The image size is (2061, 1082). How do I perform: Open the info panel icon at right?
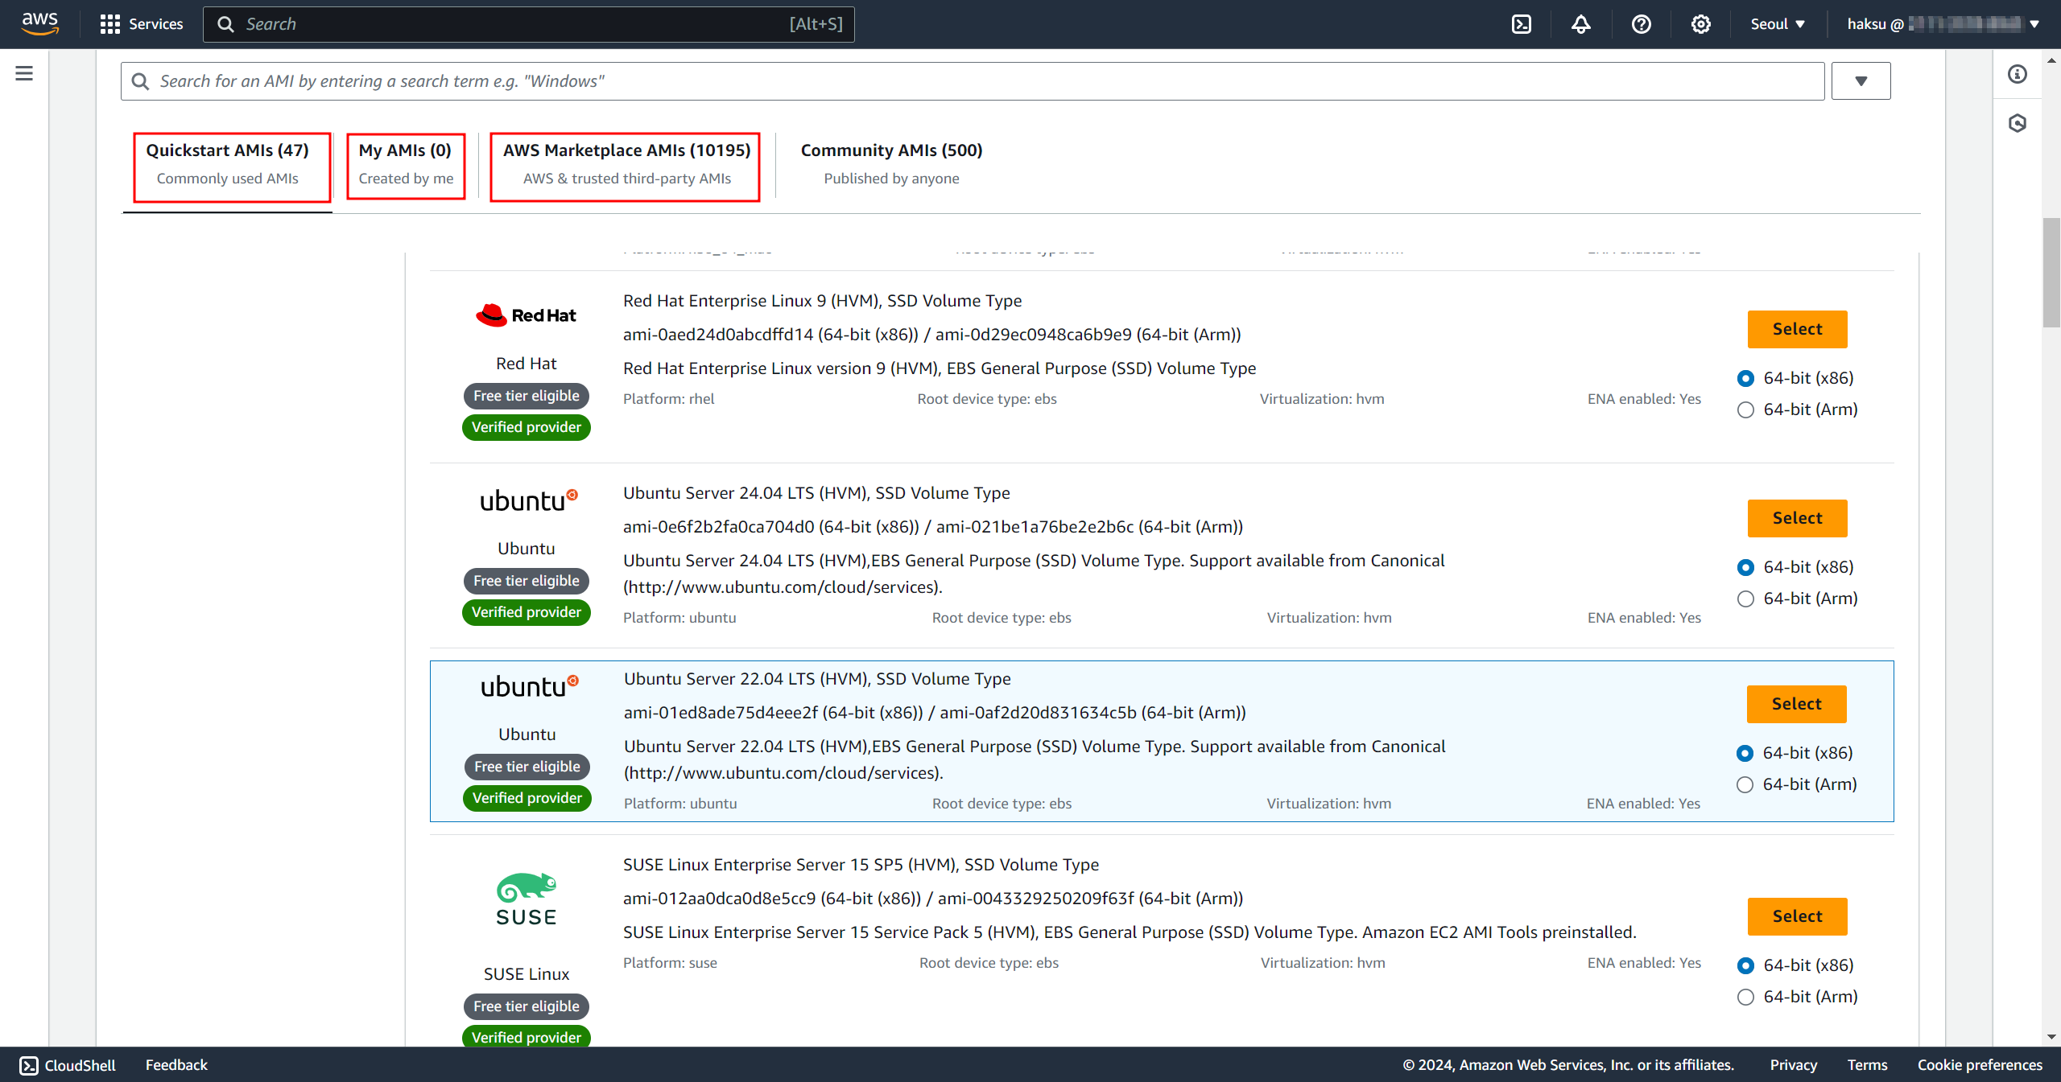pos(2017,74)
